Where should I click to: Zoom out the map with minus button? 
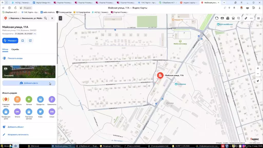[x=258, y=74]
